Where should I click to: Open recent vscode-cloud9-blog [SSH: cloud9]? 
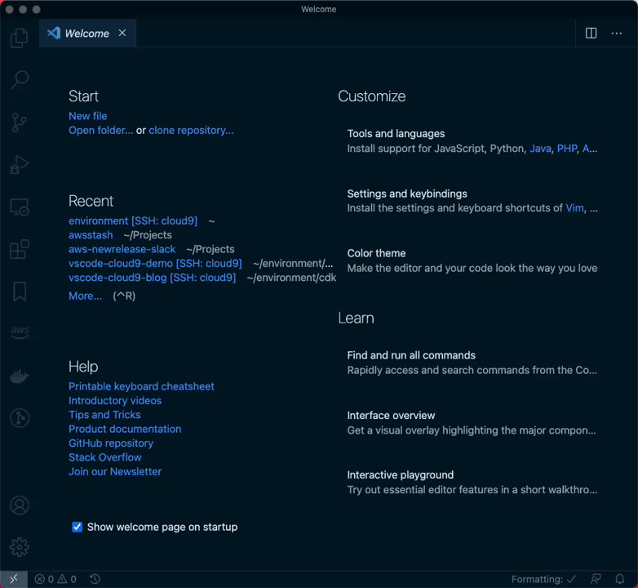pos(153,278)
